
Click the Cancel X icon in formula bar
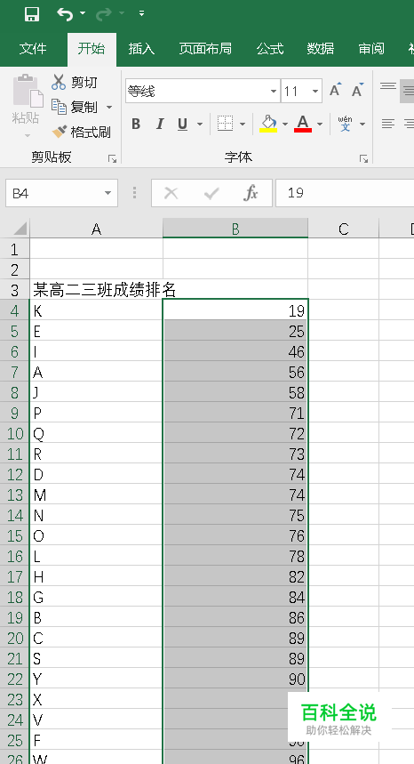(x=171, y=193)
